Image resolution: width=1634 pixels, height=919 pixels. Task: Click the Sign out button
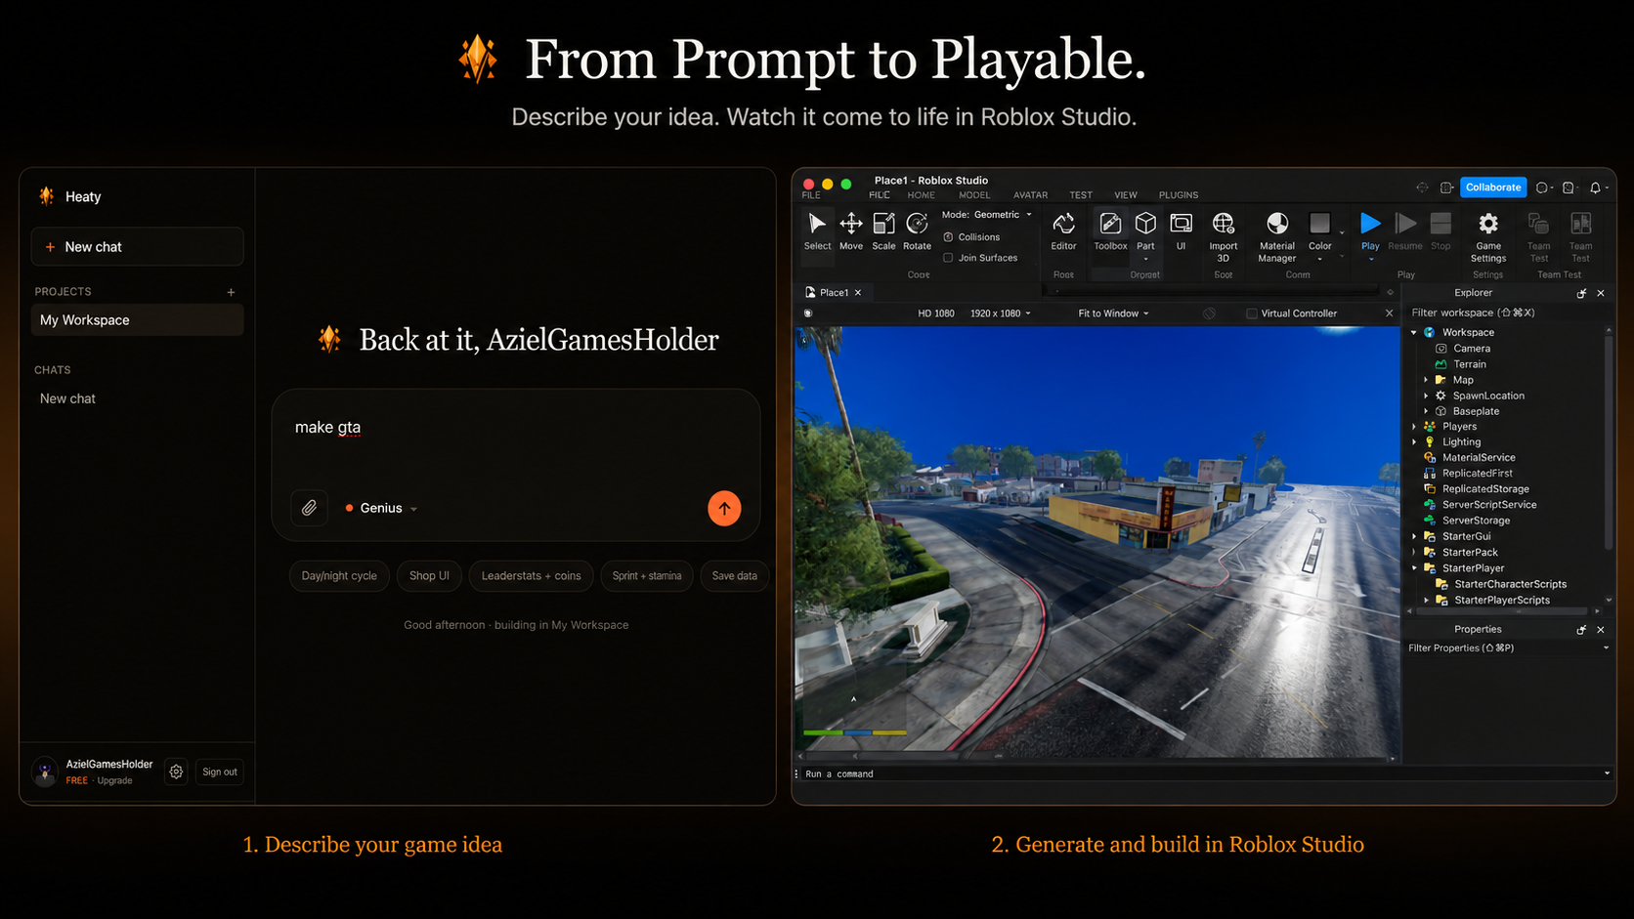(x=220, y=772)
